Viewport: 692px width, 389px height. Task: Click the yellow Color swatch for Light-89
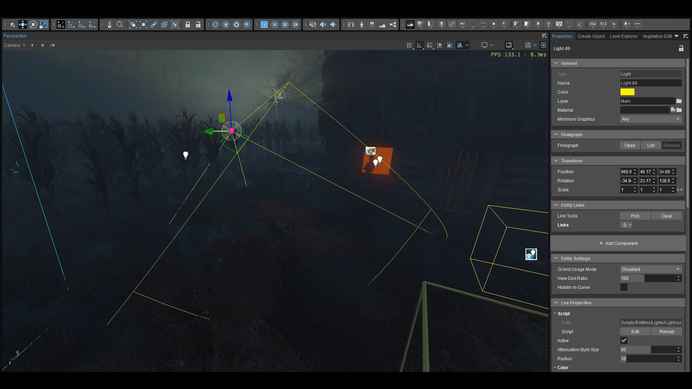[627, 92]
